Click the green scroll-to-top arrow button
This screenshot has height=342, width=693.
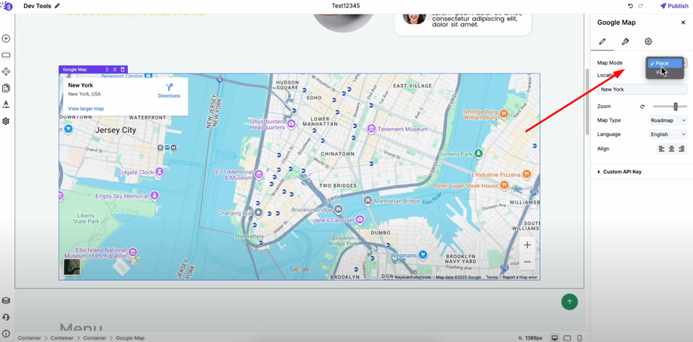tap(569, 302)
